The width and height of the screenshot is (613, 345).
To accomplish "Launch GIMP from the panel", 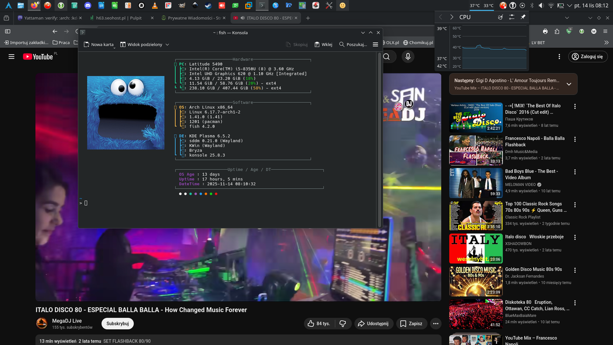I will coord(182,6).
